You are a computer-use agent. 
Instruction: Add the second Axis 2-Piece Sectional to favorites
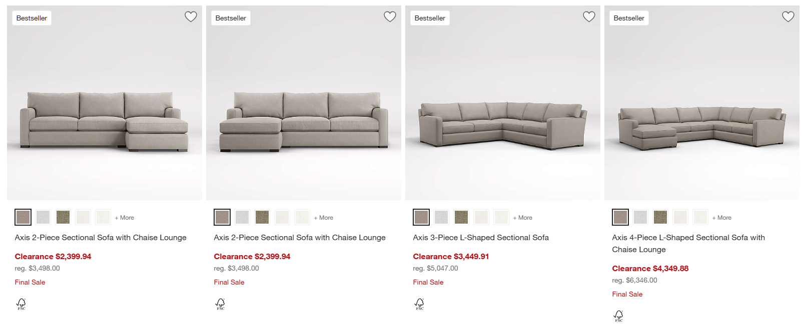point(390,16)
